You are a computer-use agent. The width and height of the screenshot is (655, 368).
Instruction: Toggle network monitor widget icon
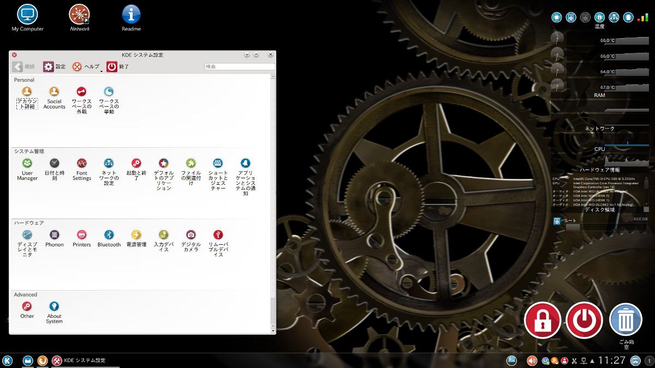point(614,17)
